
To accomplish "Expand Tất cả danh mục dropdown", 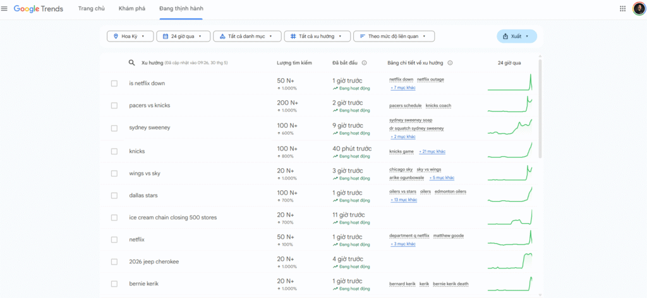I will click(x=247, y=36).
